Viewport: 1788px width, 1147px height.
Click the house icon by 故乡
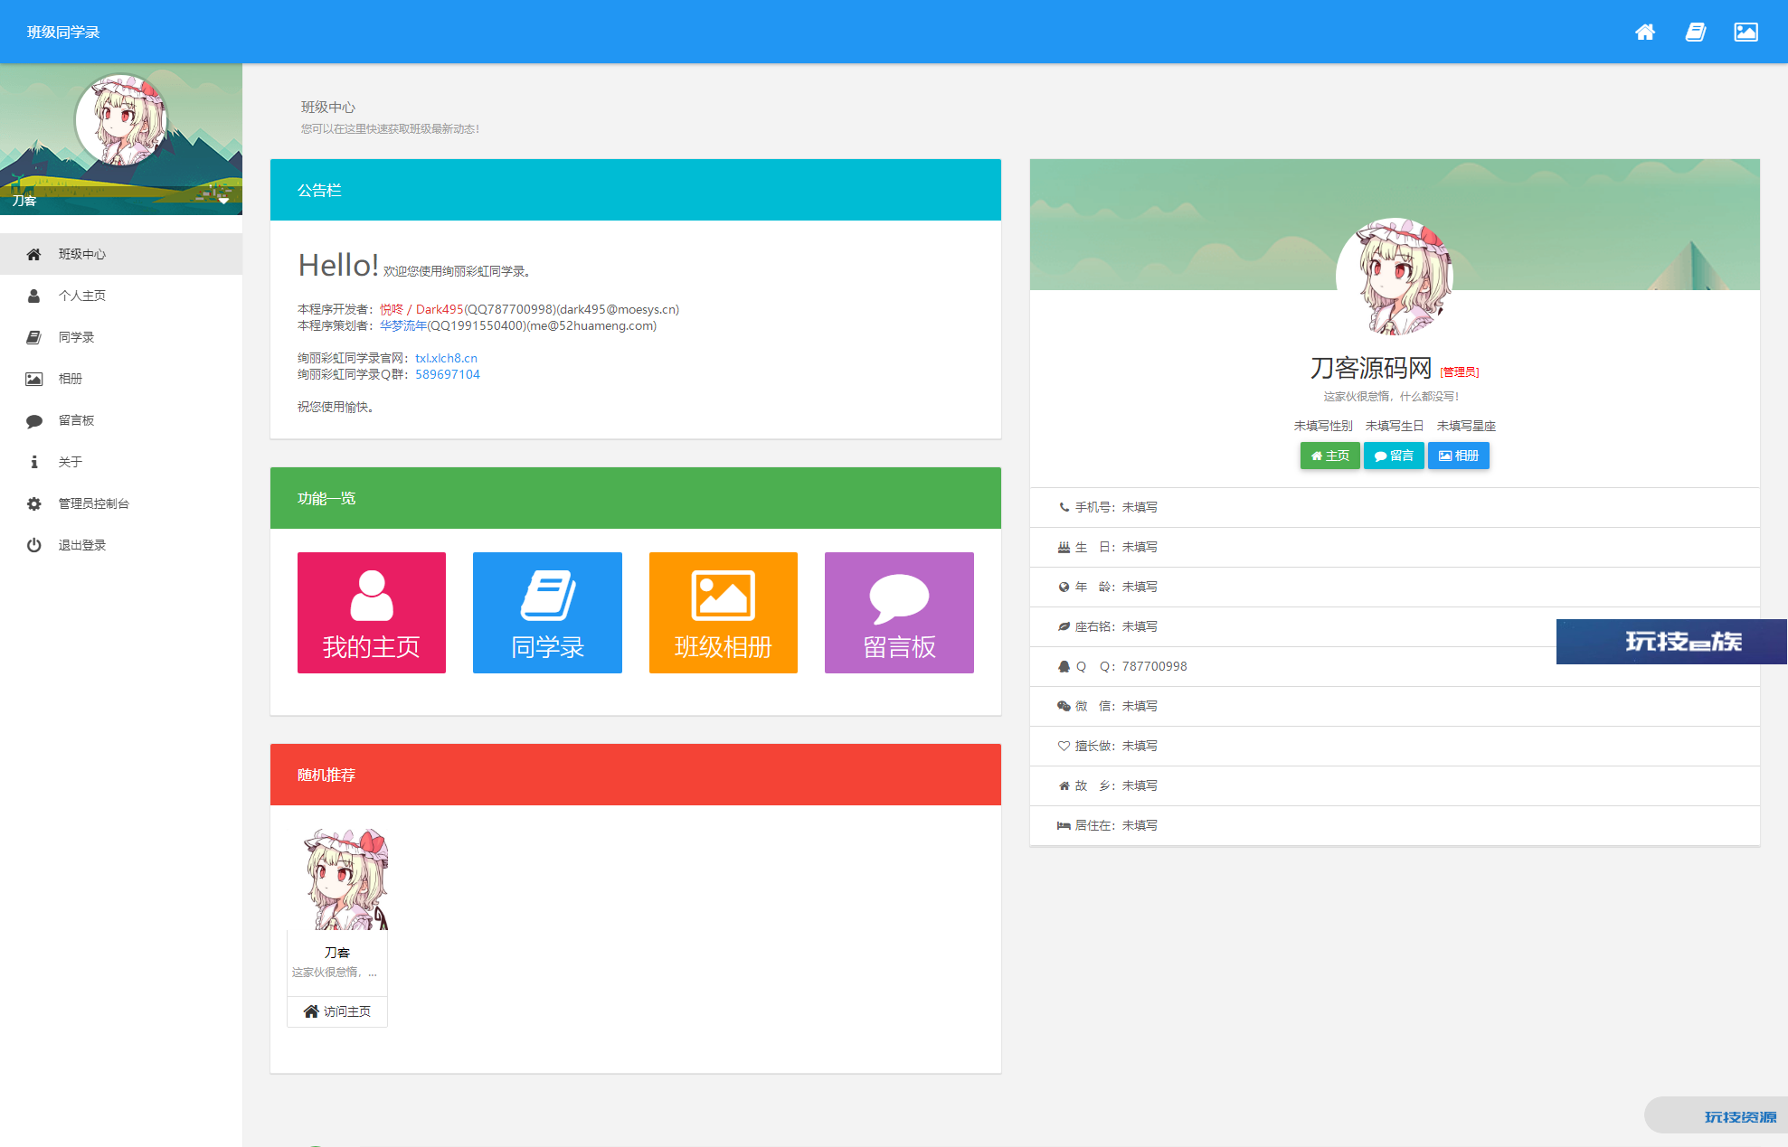tap(1064, 785)
